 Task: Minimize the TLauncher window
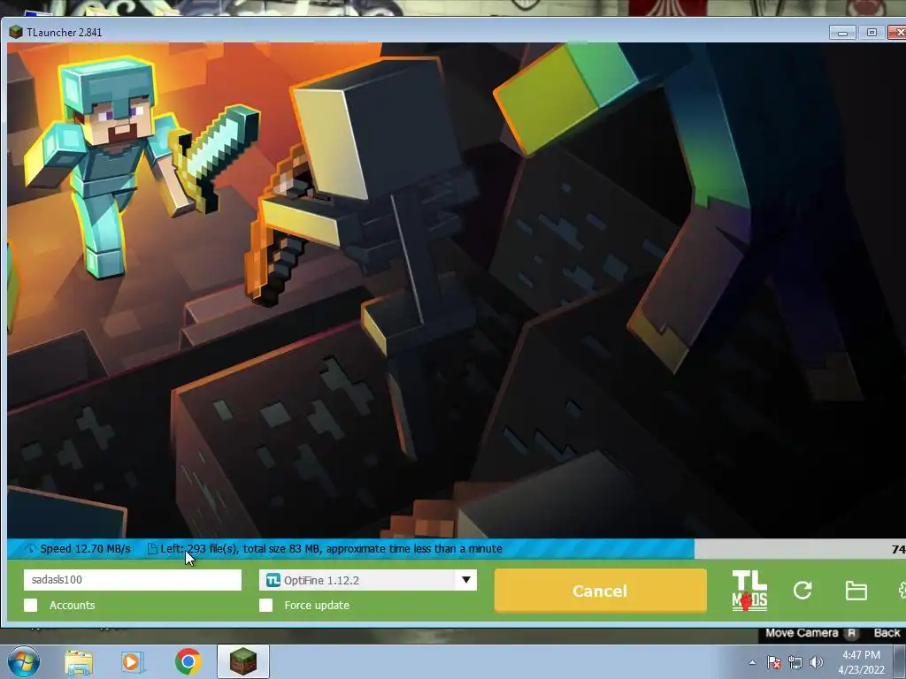(842, 33)
